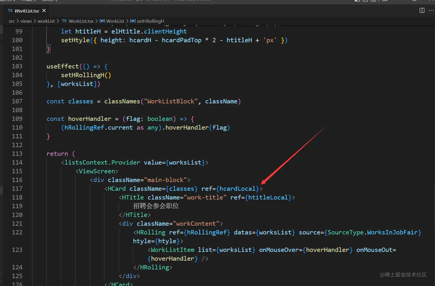435x286 pixels.
Task: Click 'htitleLocal' ref value
Action: (x=268, y=197)
